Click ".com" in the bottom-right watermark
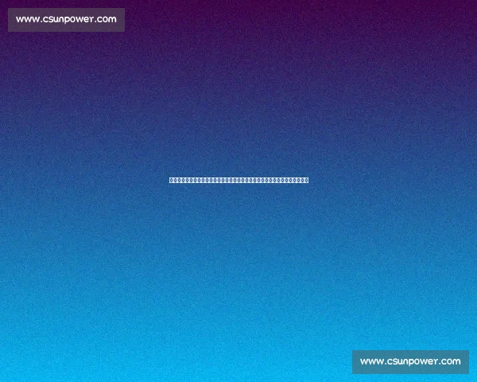The width and height of the screenshot is (477, 382). click(448, 361)
